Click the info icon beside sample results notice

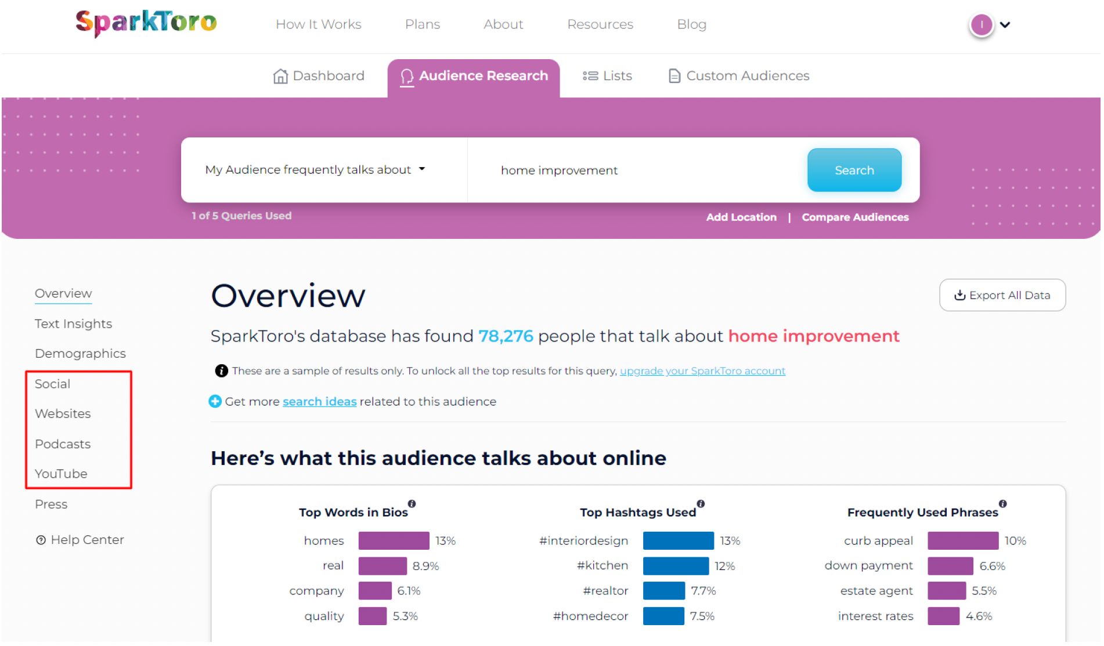pos(221,371)
